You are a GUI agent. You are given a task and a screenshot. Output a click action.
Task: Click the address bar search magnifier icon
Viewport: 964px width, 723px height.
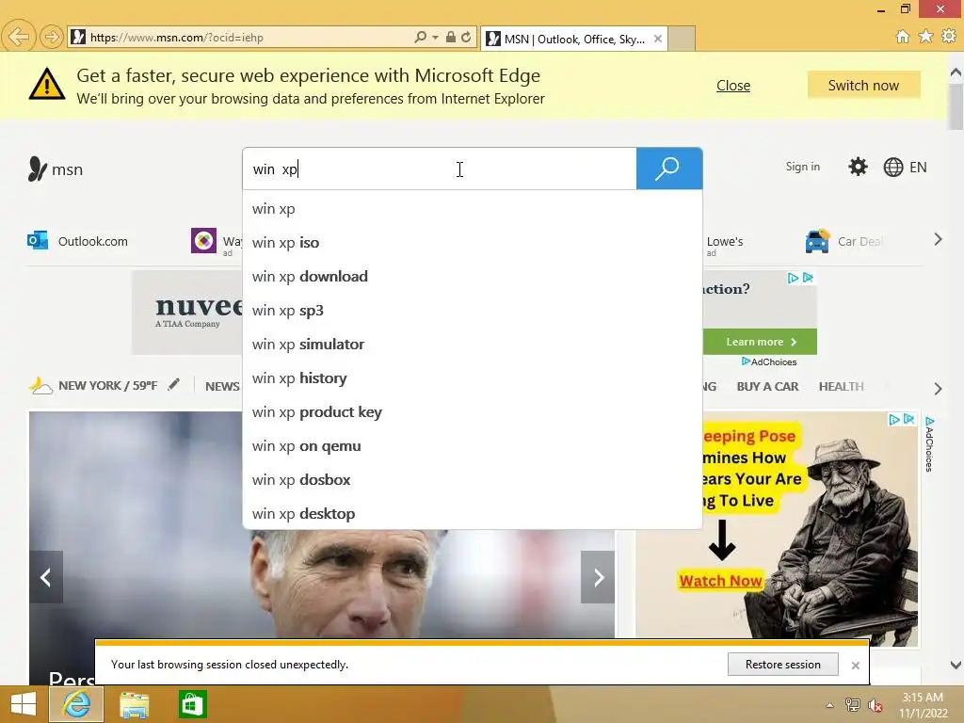pyautogui.click(x=421, y=37)
